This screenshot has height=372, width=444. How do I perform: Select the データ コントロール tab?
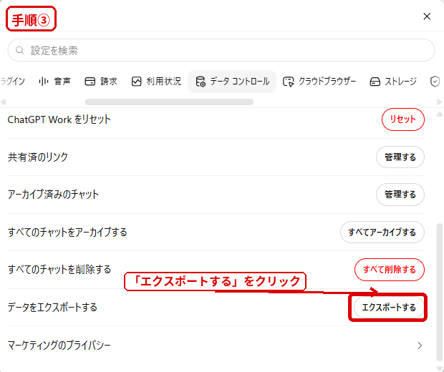coord(232,82)
